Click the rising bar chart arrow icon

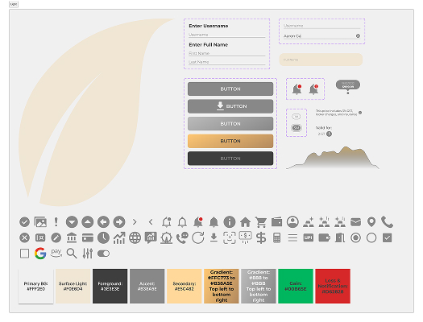(x=119, y=238)
